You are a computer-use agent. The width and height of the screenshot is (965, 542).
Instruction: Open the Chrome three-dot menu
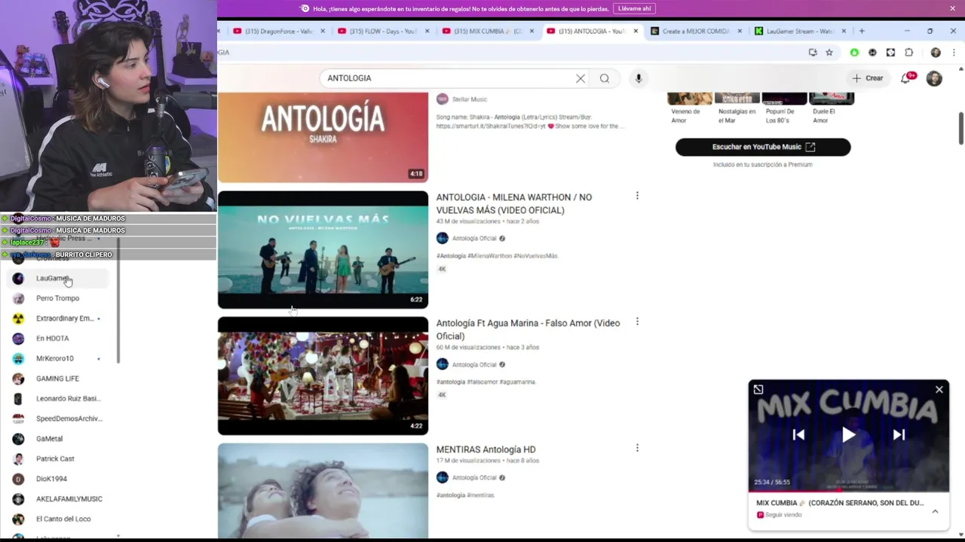coord(954,53)
